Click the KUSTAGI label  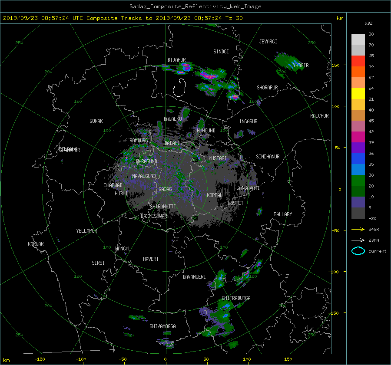tap(218, 158)
